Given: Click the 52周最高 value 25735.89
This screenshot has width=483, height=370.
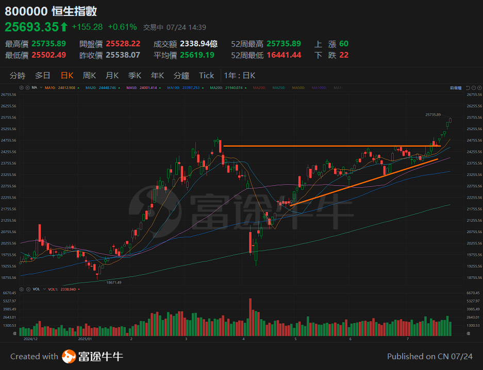Looking at the screenshot, I should (x=285, y=44).
